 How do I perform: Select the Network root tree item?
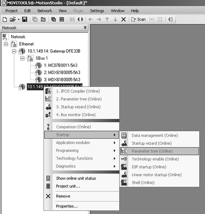tap(18, 37)
